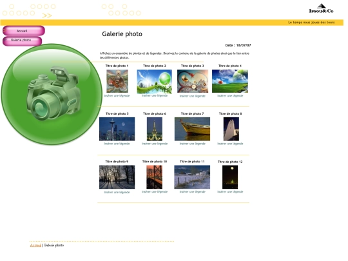
Task: Click the caption under photo 5
Action: pyautogui.click(x=117, y=144)
